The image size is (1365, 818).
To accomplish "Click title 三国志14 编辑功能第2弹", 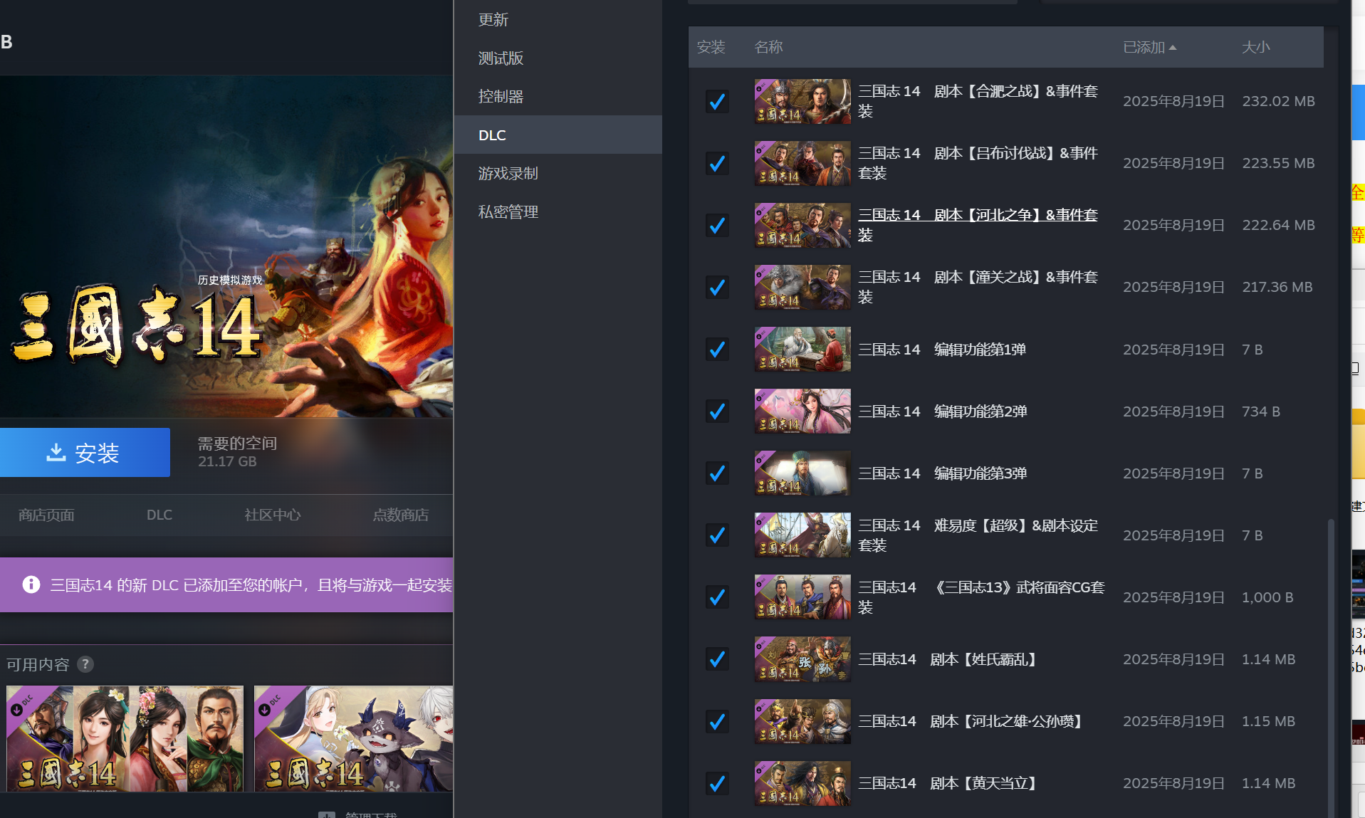I will tap(942, 411).
